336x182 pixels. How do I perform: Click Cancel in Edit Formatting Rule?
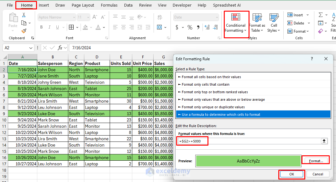point(318,174)
